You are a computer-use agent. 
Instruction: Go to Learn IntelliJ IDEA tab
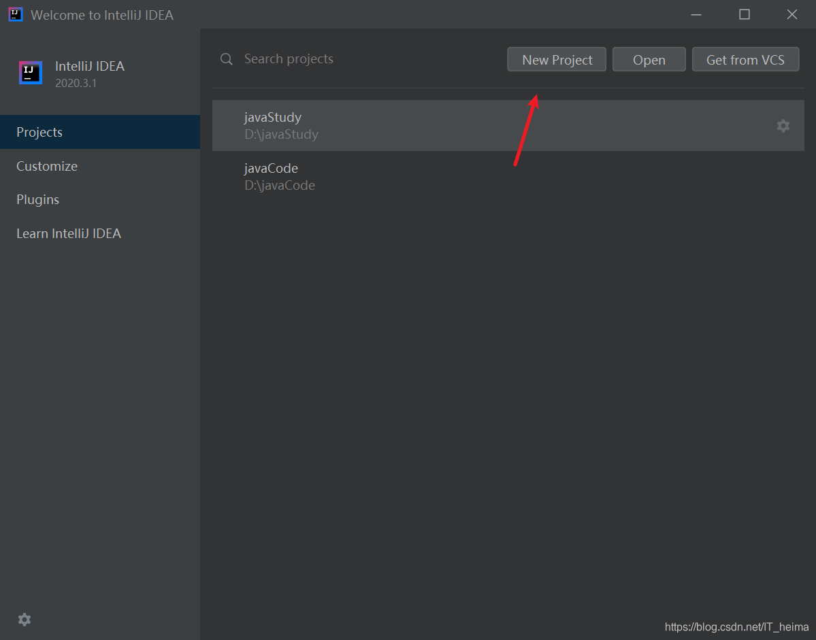(100, 233)
